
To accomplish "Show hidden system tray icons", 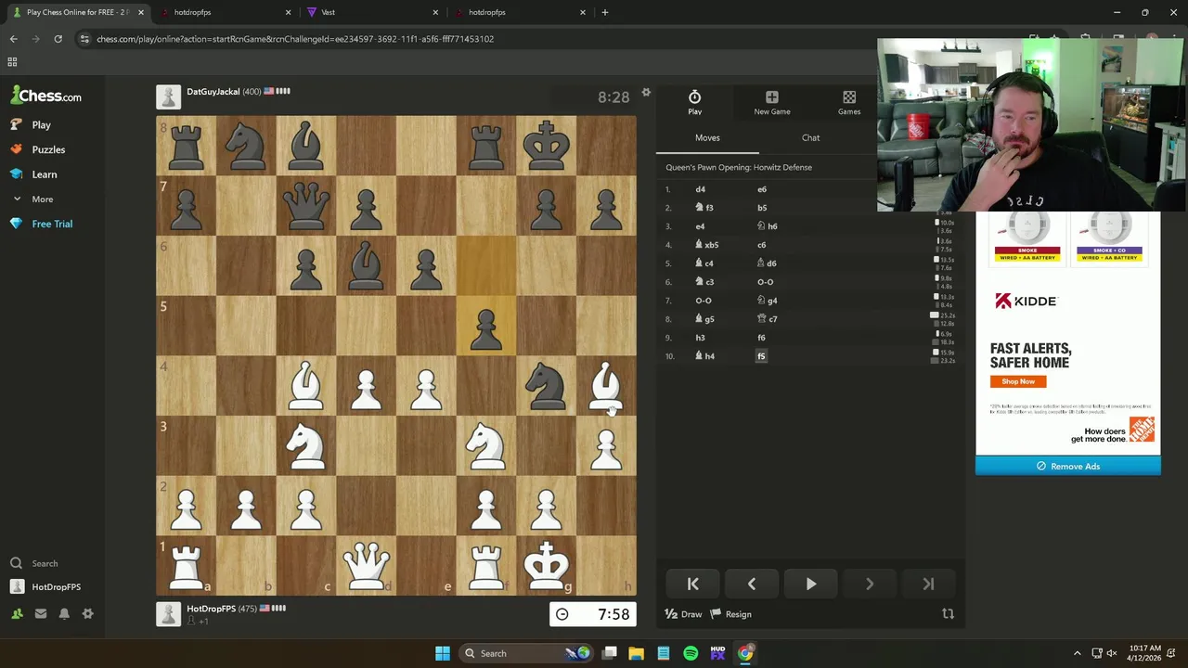I will tap(1077, 653).
